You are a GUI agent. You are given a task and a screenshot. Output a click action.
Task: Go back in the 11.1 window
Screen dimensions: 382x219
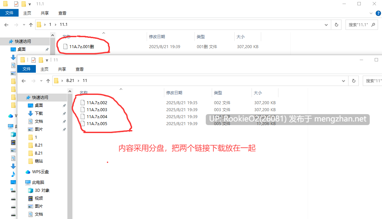tap(7, 25)
